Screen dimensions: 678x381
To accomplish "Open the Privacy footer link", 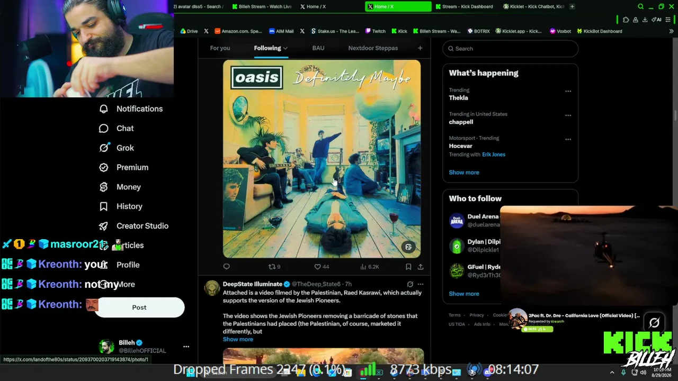I will 477,315.
